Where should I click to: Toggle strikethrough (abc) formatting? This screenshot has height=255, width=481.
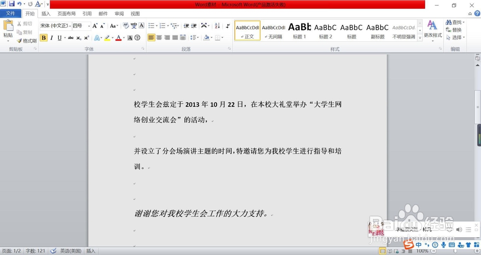coord(71,37)
